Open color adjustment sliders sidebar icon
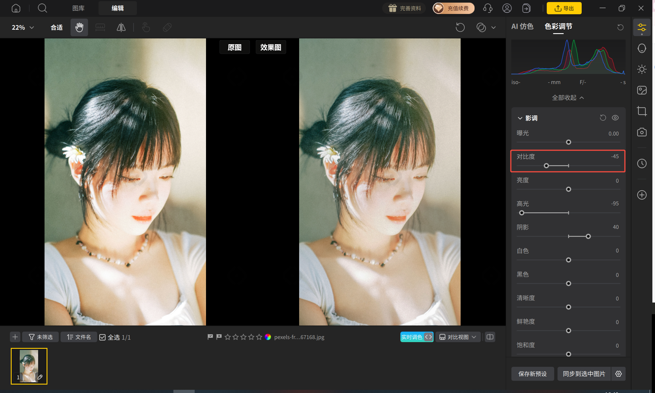This screenshot has width=655, height=393. [642, 28]
